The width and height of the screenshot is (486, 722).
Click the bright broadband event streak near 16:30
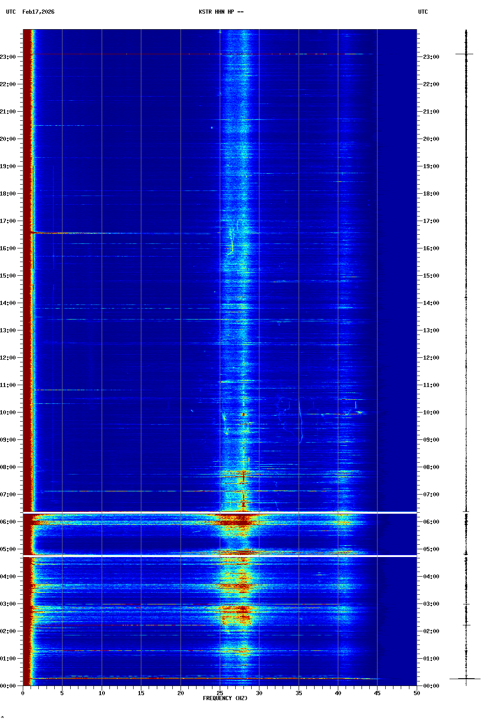pos(91,233)
